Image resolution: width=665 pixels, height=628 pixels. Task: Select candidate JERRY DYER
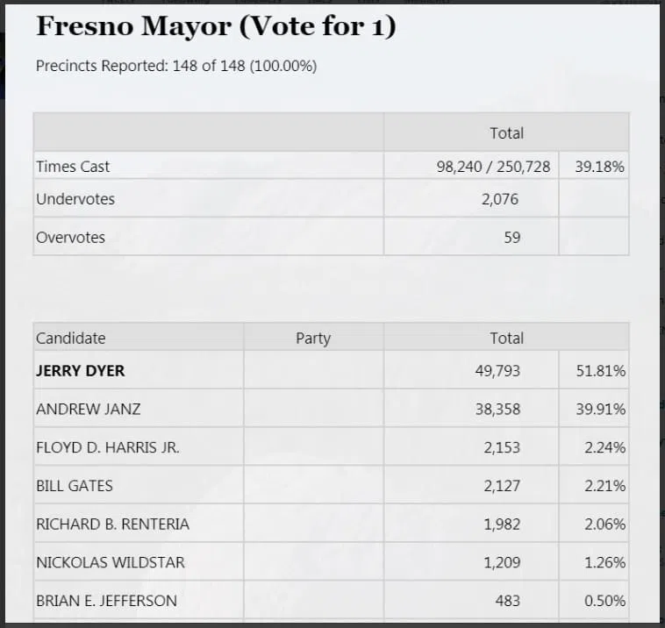(80, 371)
